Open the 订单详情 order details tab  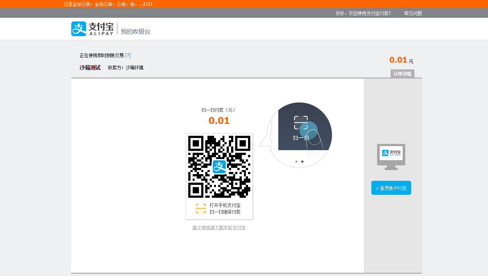coord(402,74)
